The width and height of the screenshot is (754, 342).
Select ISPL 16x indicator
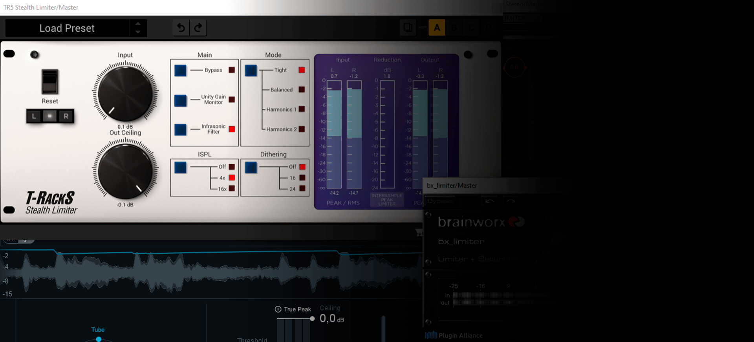[232, 189]
